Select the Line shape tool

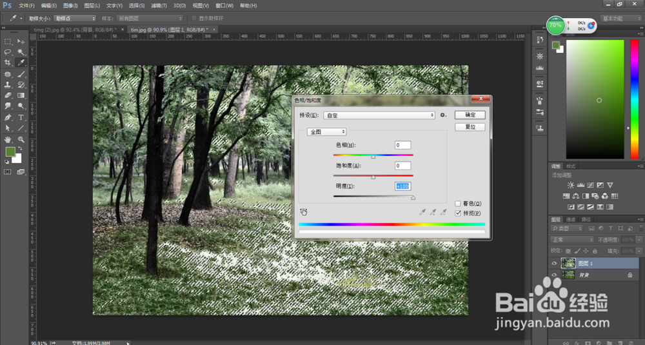point(21,128)
